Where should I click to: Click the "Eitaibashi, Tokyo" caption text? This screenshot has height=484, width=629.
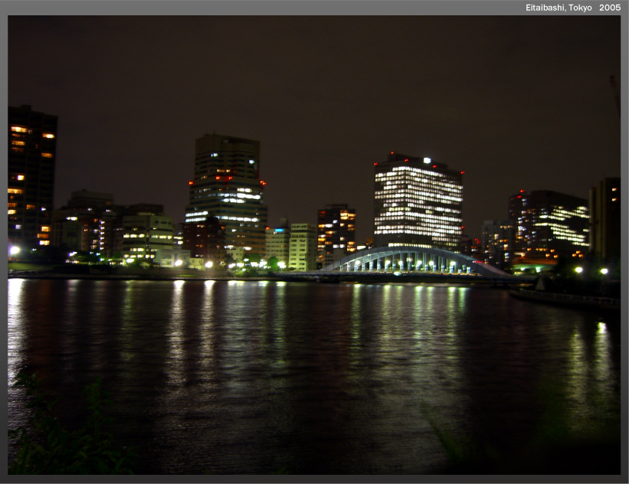coord(559,8)
